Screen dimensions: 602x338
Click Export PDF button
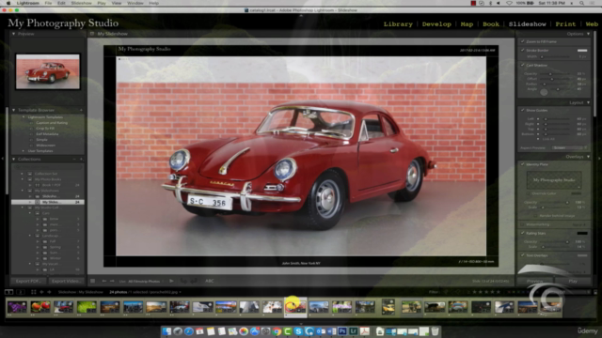tap(29, 281)
